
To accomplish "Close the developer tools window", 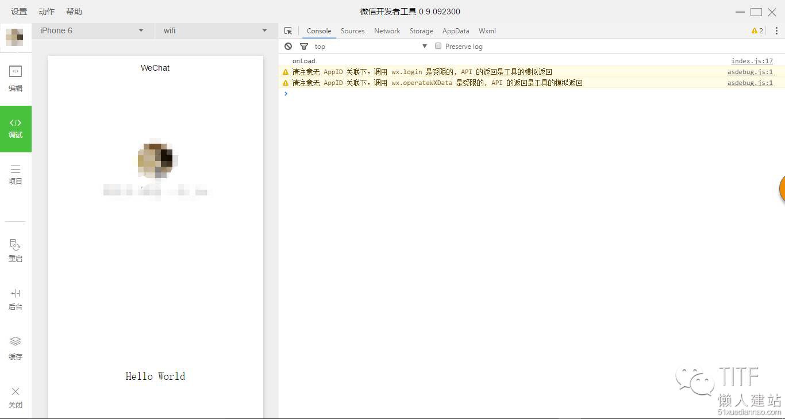I will [772, 12].
